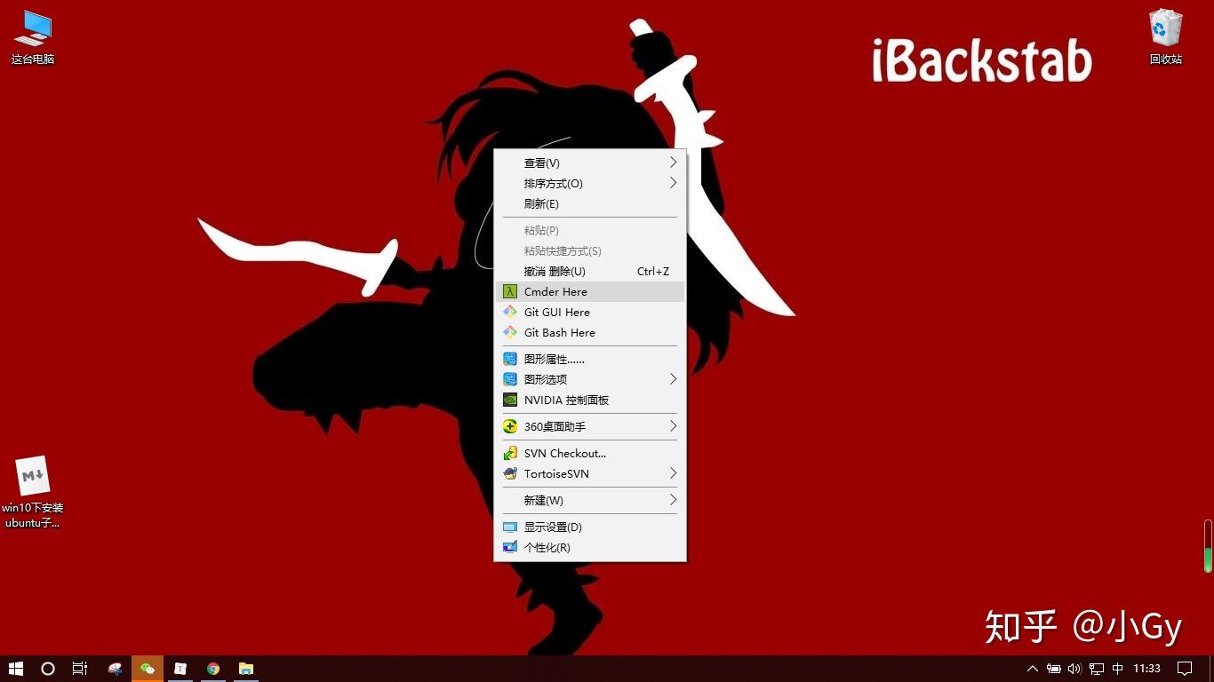This screenshot has width=1214, height=682.
Task: Select the 回收站 recycle bin icon
Action: [x=1165, y=37]
